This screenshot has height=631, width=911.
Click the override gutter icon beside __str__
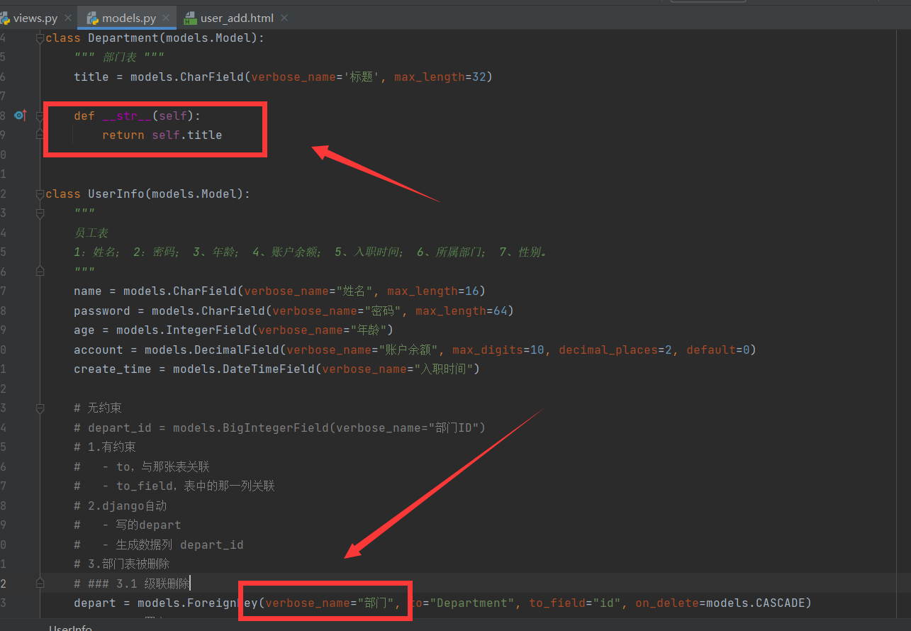tap(21, 115)
